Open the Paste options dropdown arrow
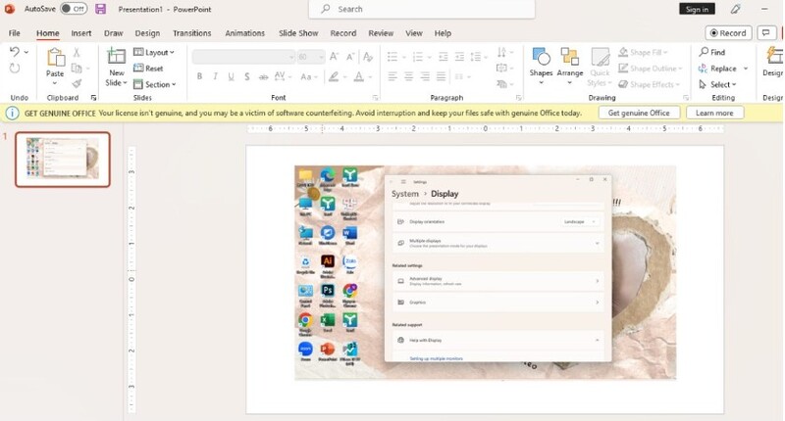The image size is (785, 421). coord(55,83)
